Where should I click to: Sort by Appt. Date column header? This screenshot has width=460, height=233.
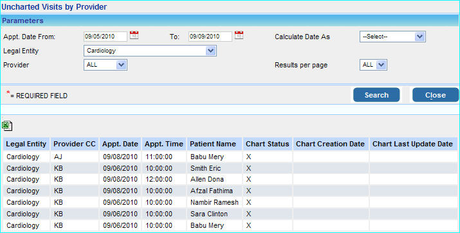coord(120,144)
